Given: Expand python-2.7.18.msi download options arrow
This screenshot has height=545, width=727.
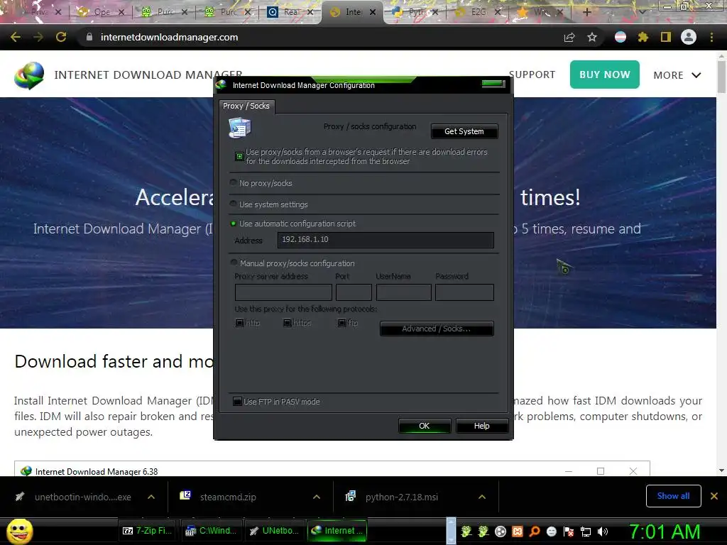Looking at the screenshot, I should 482,497.
